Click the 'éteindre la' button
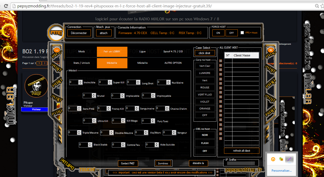This screenshot has height=177, width=324. click(x=198, y=163)
